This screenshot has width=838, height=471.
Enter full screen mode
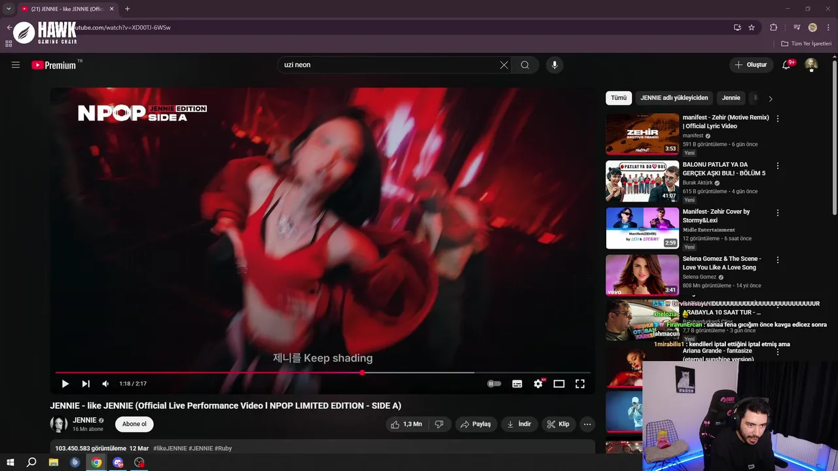(x=580, y=384)
